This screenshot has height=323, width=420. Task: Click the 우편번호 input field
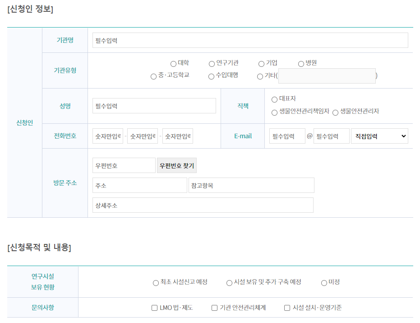click(x=124, y=165)
